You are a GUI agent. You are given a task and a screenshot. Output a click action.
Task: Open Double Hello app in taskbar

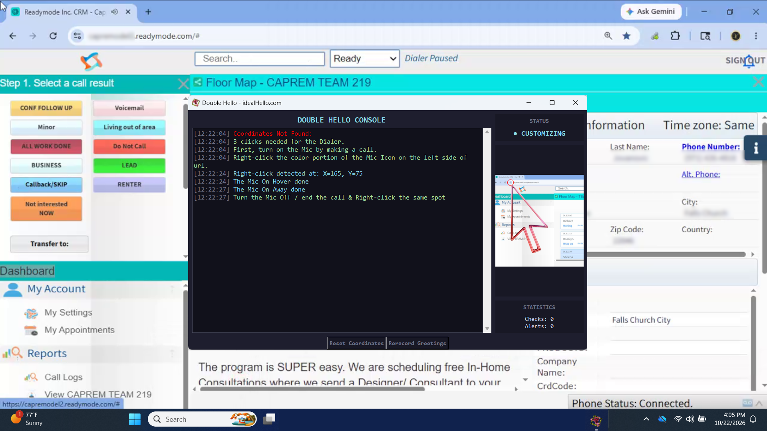(596, 420)
